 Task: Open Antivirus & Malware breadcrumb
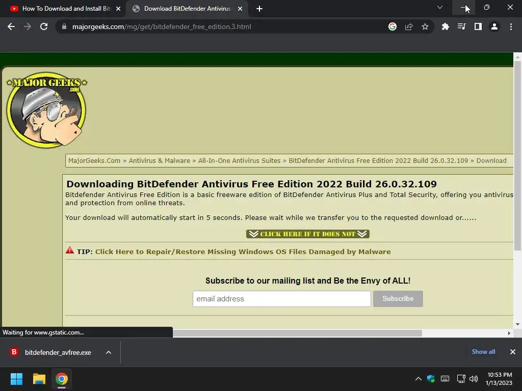pos(160,160)
